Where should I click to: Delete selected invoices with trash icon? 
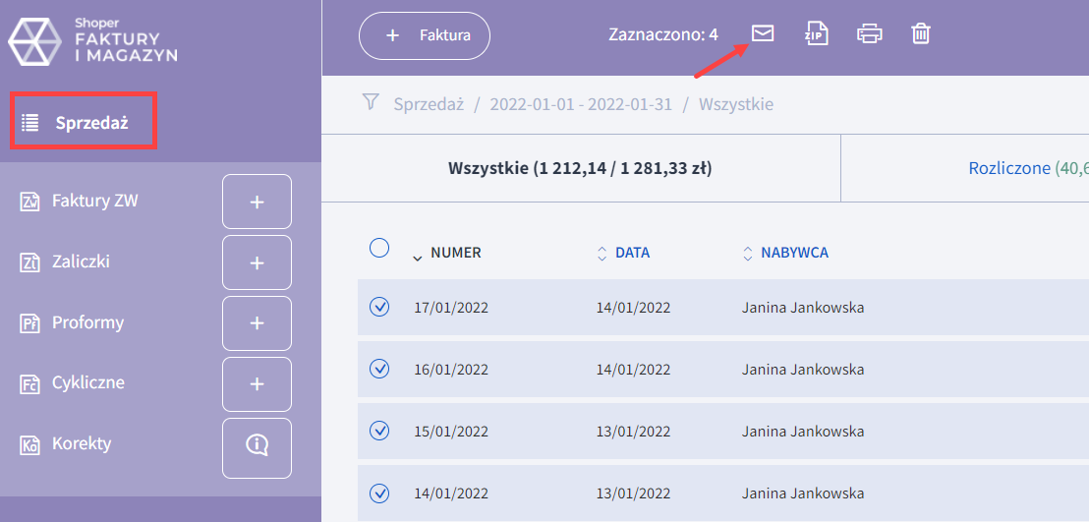[x=921, y=33]
